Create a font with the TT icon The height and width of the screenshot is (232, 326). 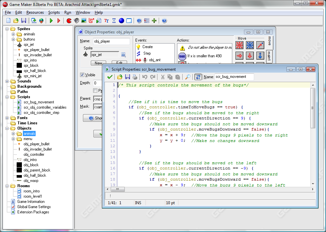pyautogui.click(x=106, y=21)
